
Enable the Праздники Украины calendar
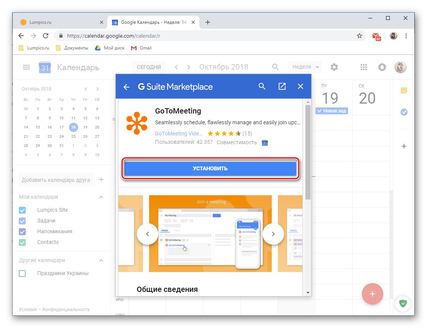click(22, 273)
